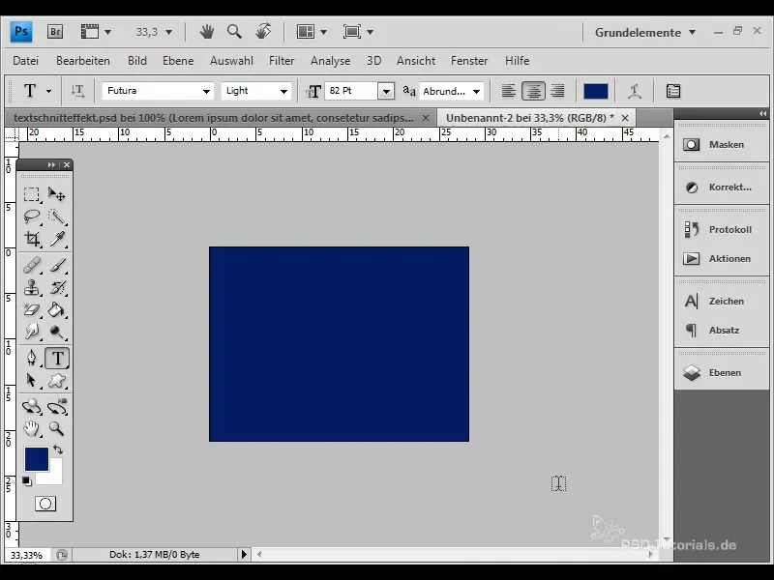
Task: Click the foreground color swatch
Action: [37, 458]
